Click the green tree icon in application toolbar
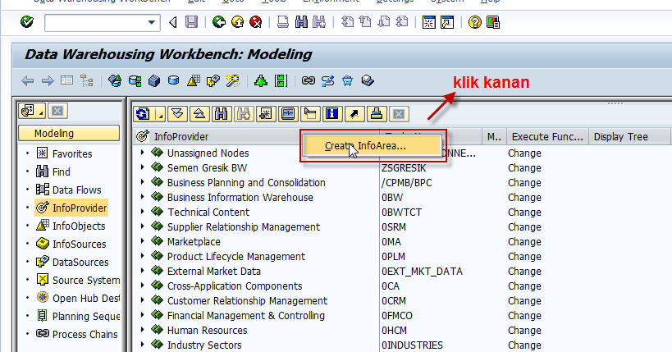The width and height of the screenshot is (672, 352). coord(261,80)
